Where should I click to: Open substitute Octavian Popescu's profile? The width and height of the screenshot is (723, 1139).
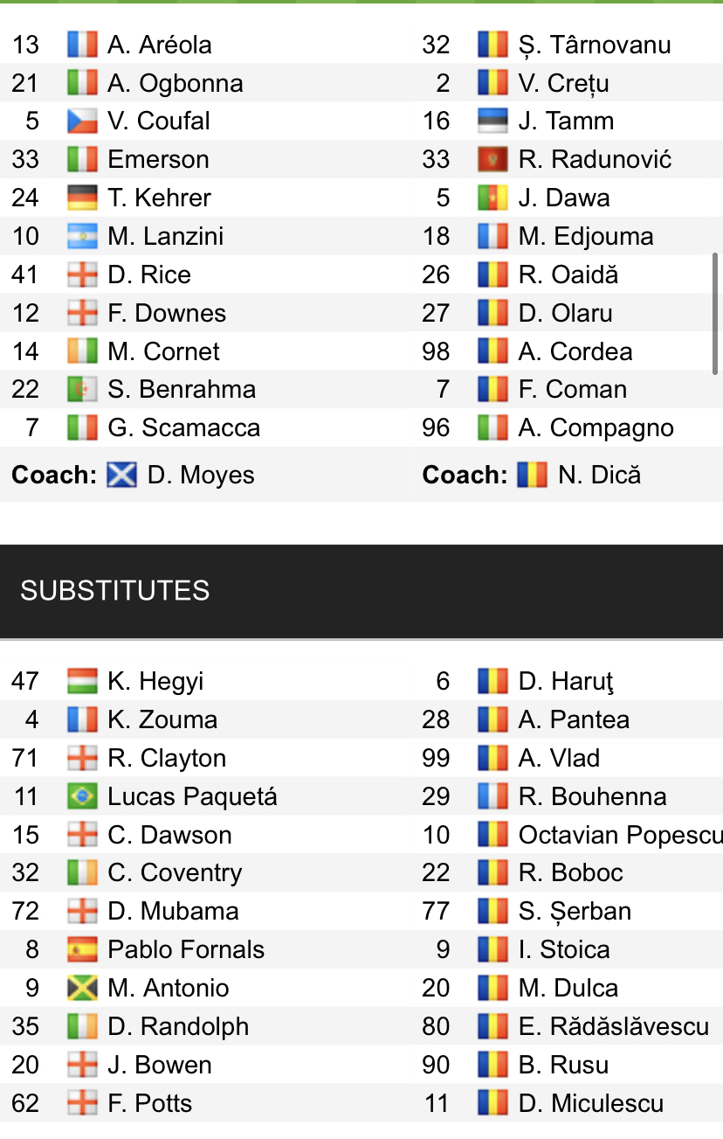(x=619, y=835)
